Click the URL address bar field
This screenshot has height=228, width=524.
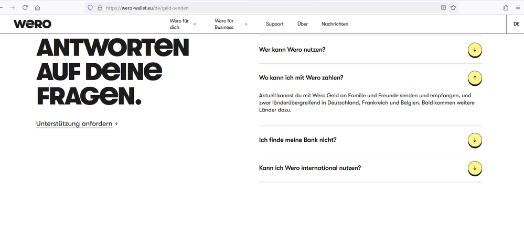(262, 8)
